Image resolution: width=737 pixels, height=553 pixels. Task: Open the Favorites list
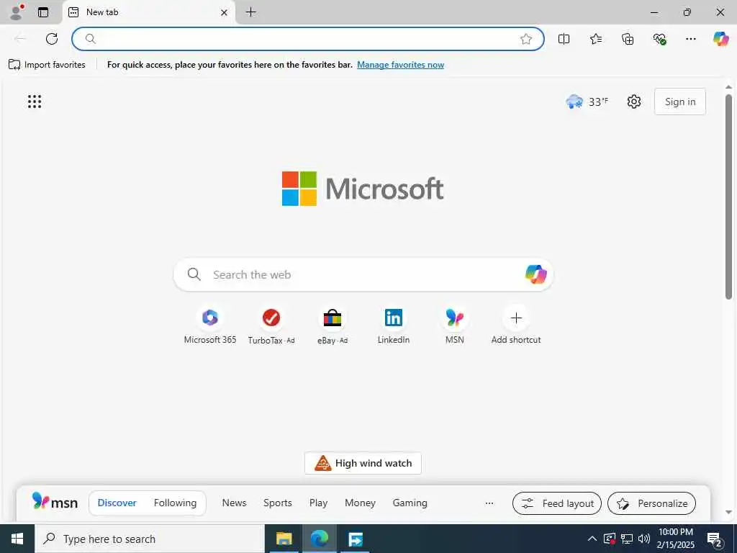(x=595, y=39)
